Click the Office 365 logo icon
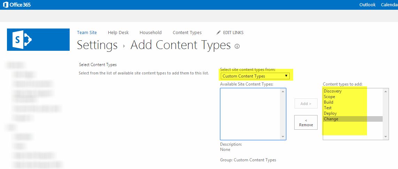Viewport: 398px width, 169px height. pos(6,5)
